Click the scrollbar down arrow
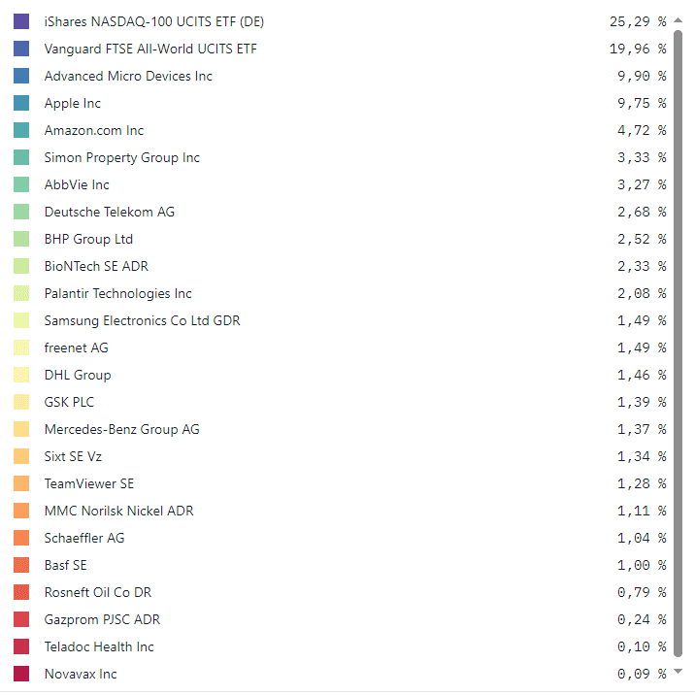 pyautogui.click(x=678, y=671)
